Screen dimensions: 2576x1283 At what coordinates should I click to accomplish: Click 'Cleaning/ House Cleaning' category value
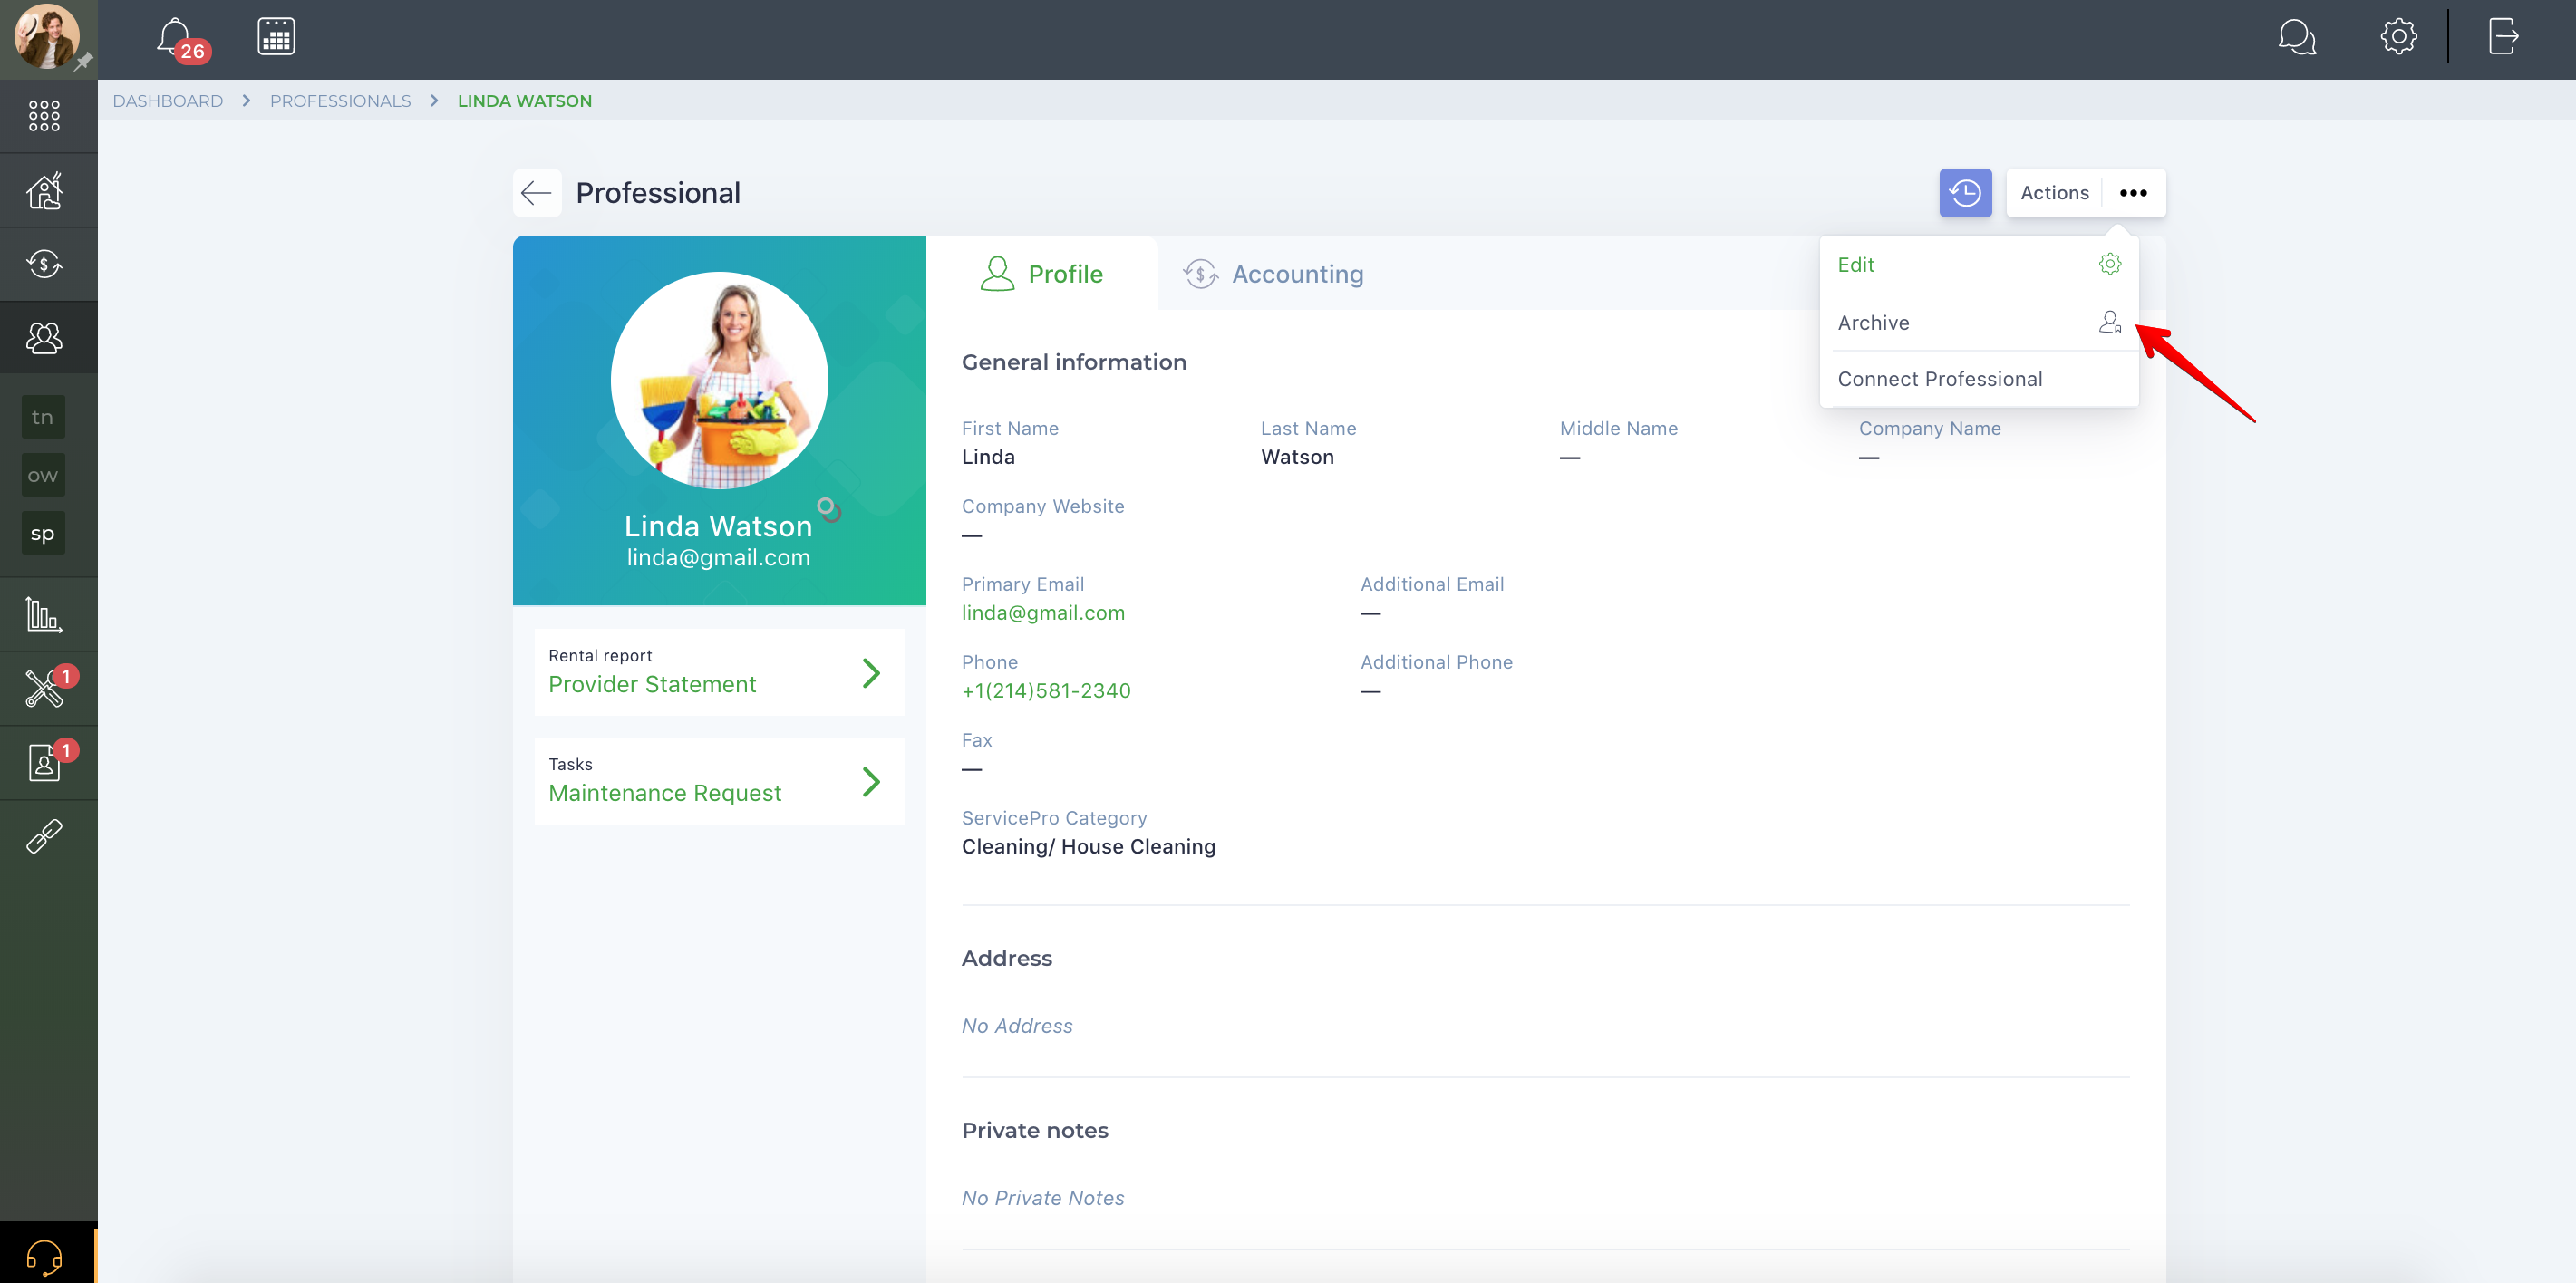point(1088,847)
